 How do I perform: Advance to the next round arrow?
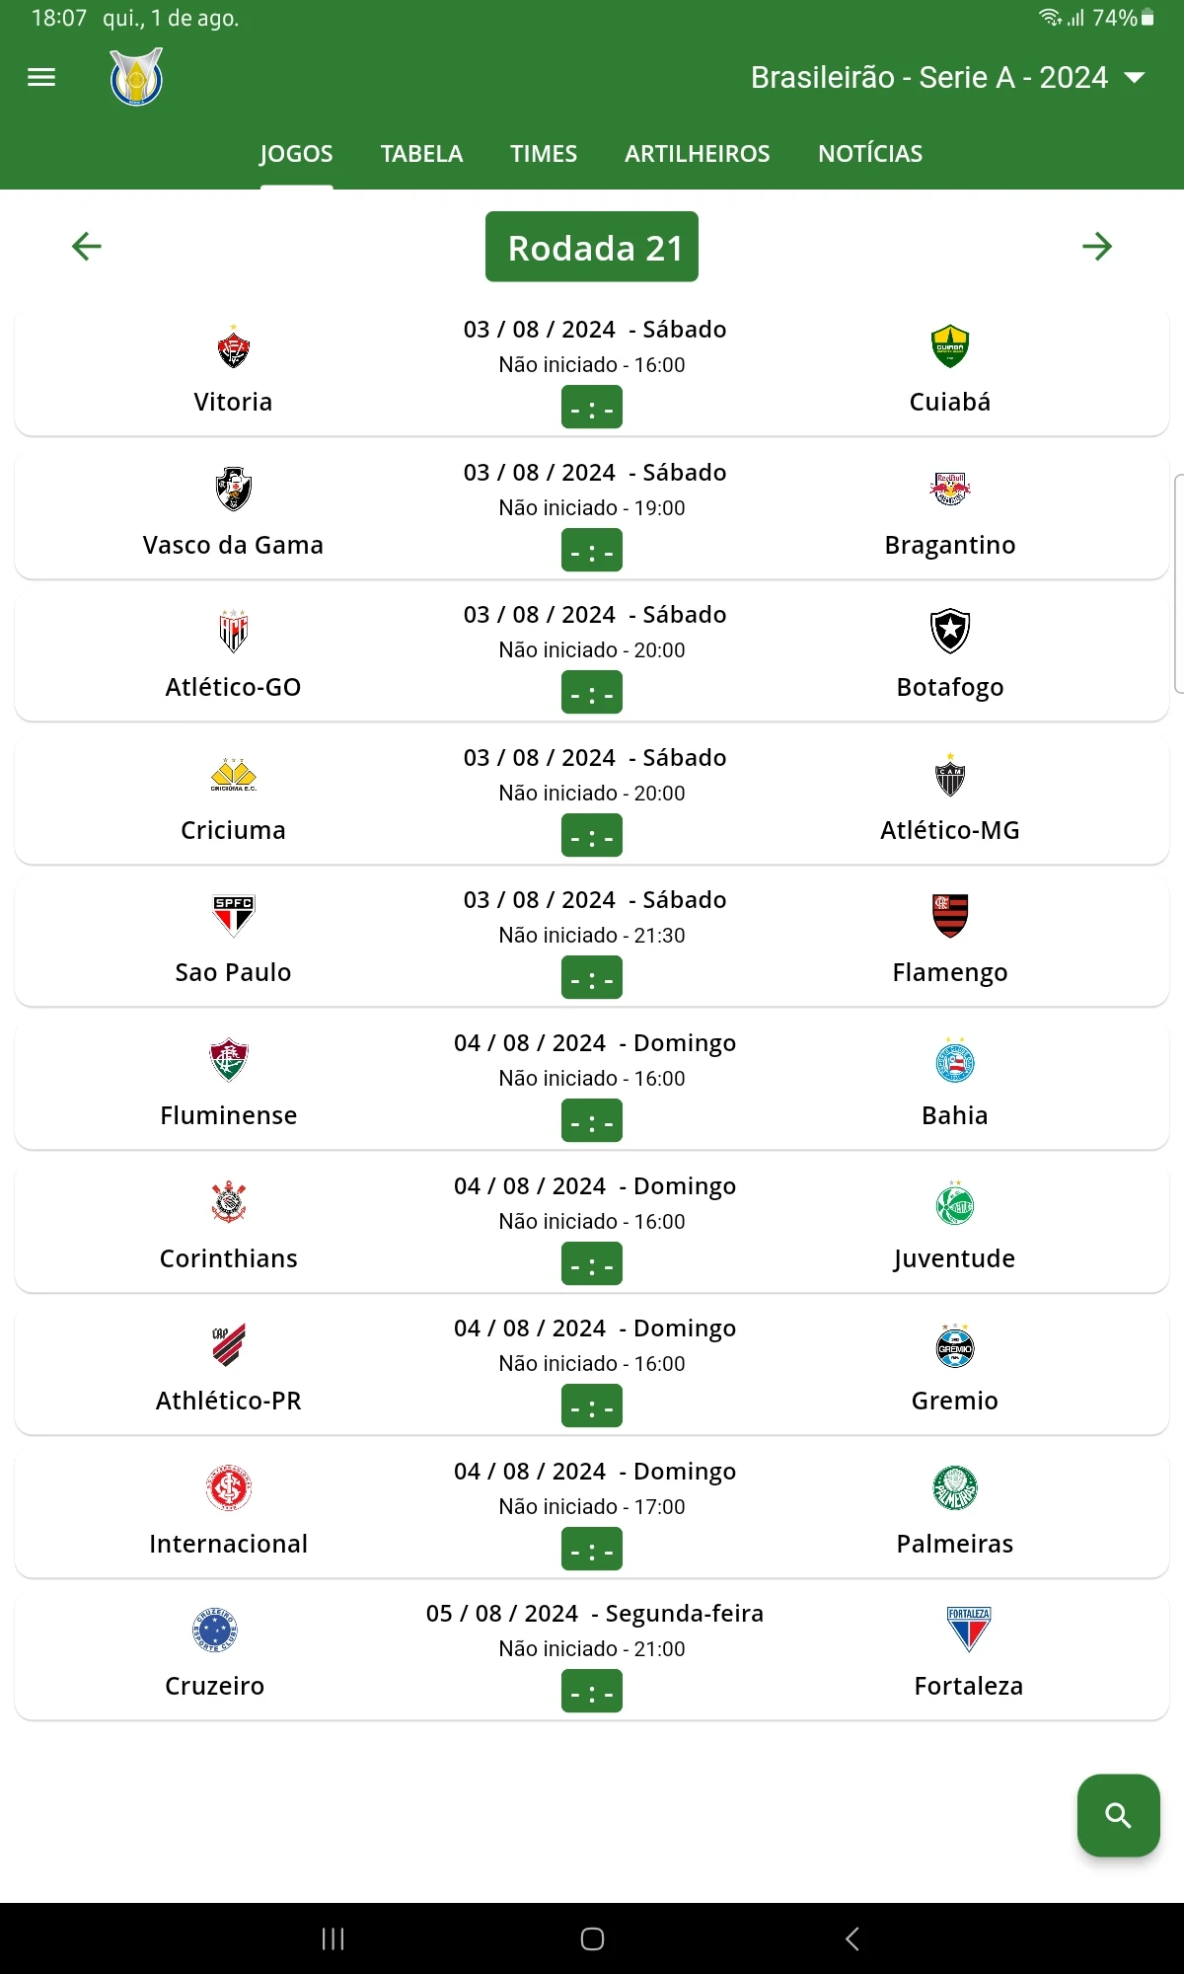(1097, 246)
